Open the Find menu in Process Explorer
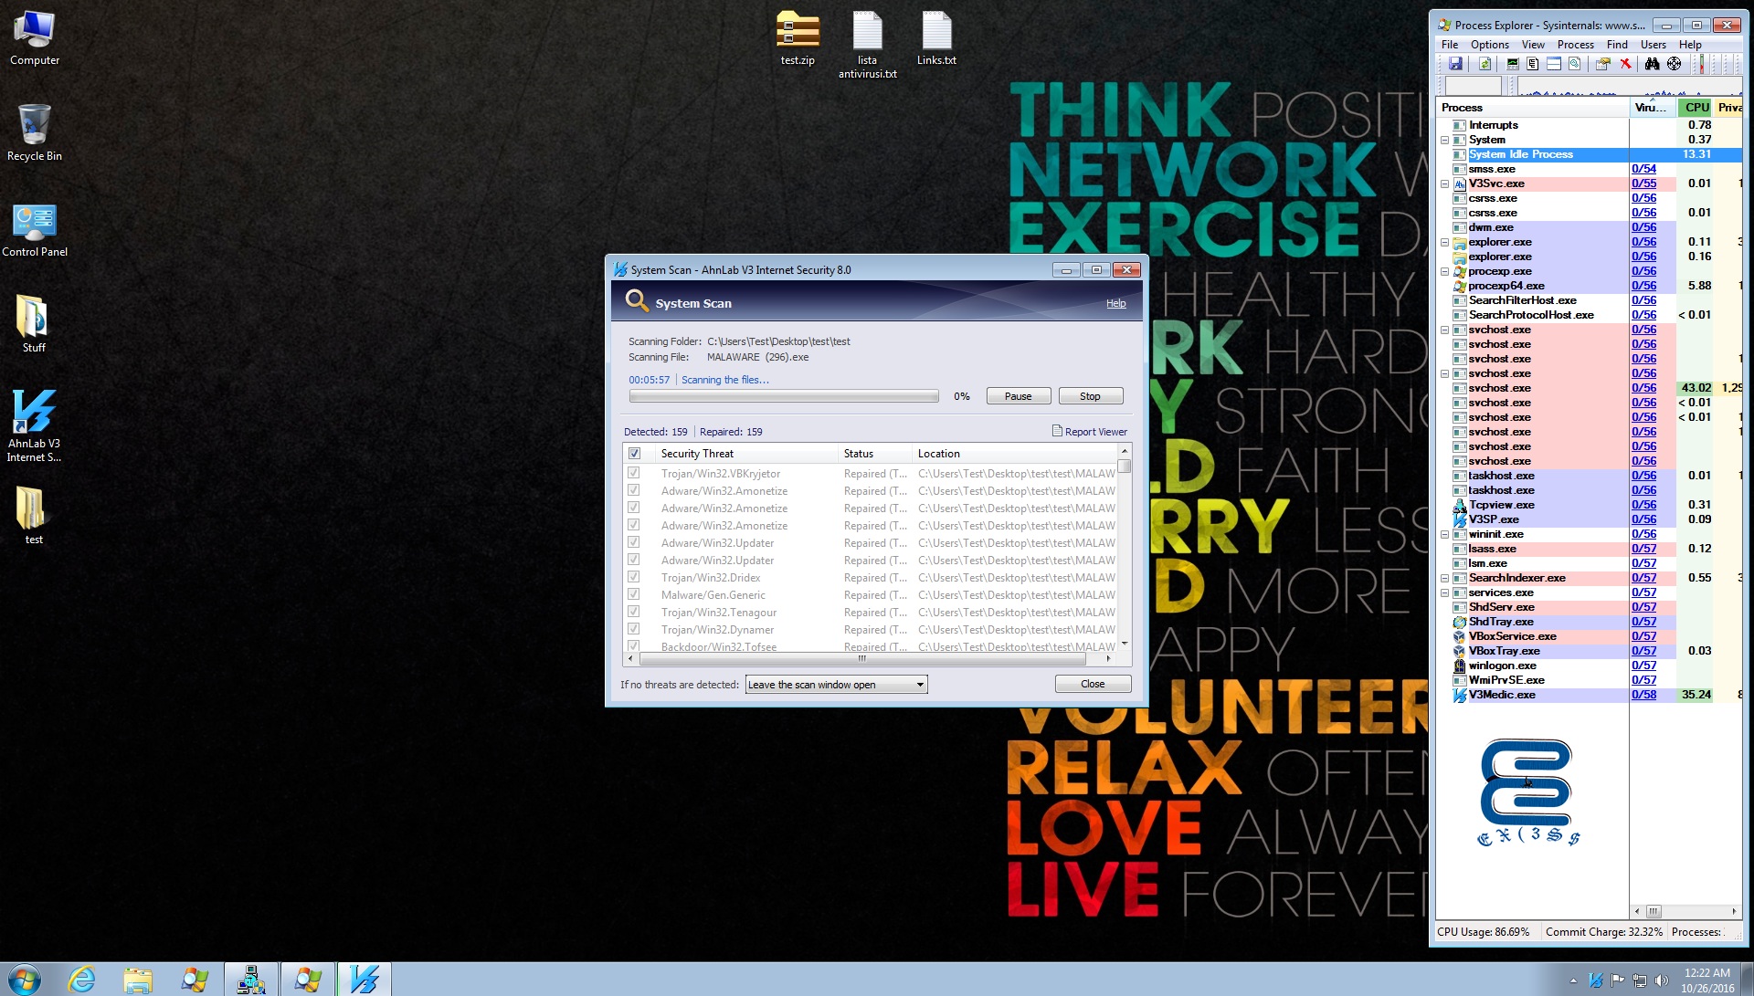This screenshot has width=1754, height=996. (1616, 45)
